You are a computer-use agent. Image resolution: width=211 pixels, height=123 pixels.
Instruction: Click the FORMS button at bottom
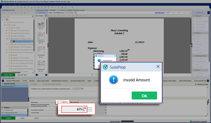[8, 118]
